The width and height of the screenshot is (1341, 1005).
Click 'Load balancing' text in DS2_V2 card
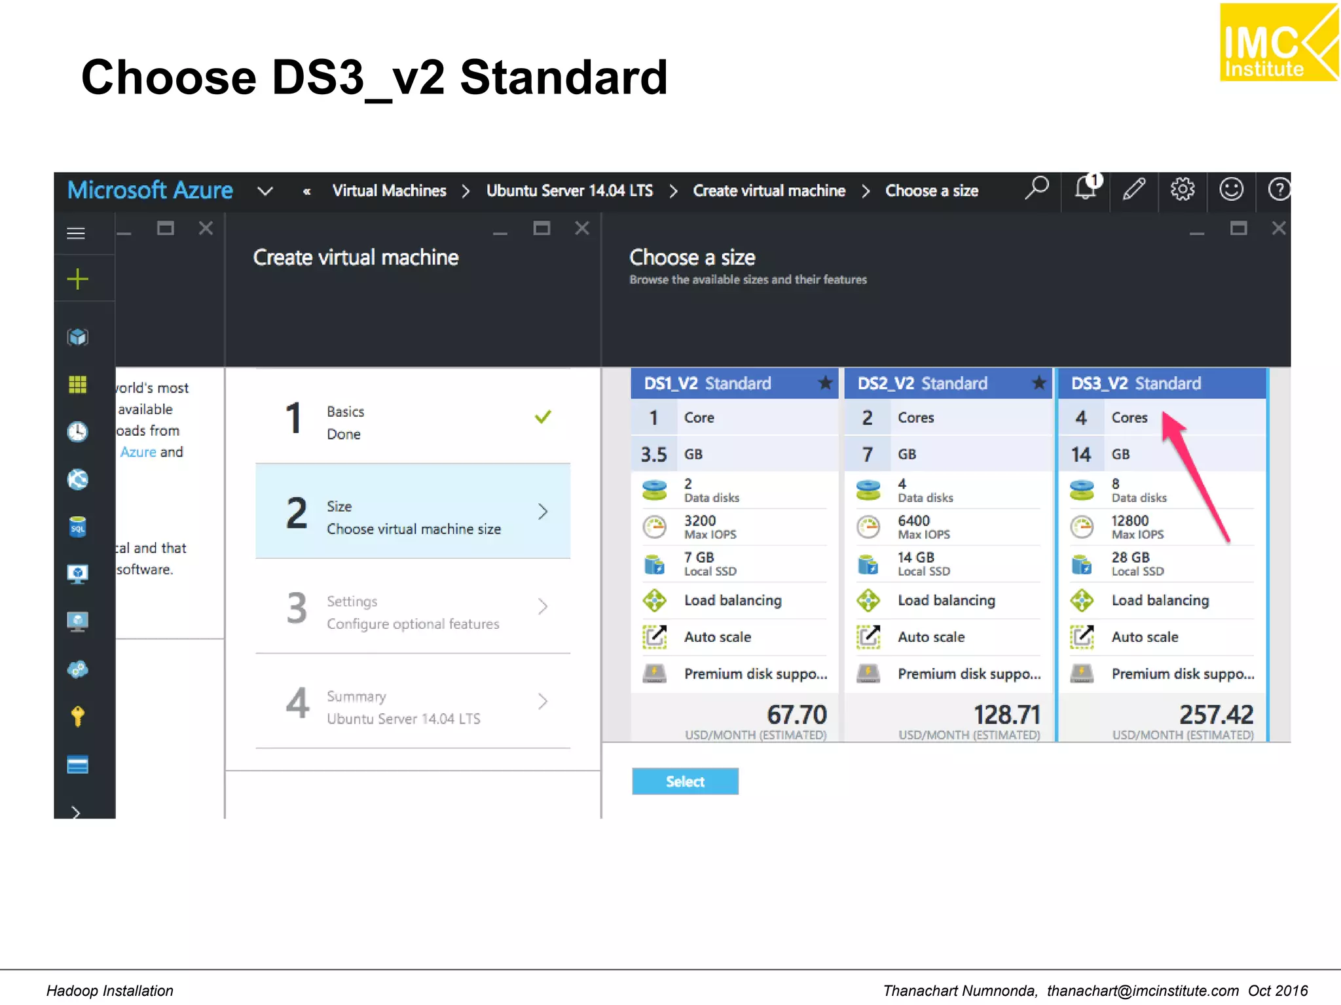(946, 600)
